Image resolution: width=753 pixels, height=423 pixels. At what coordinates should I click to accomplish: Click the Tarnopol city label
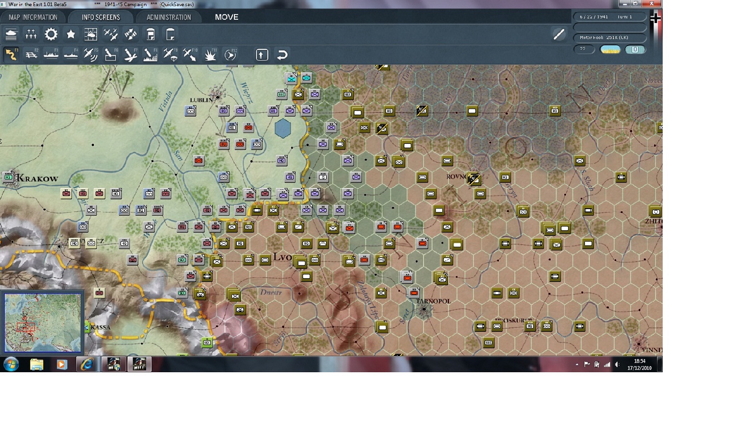434,301
